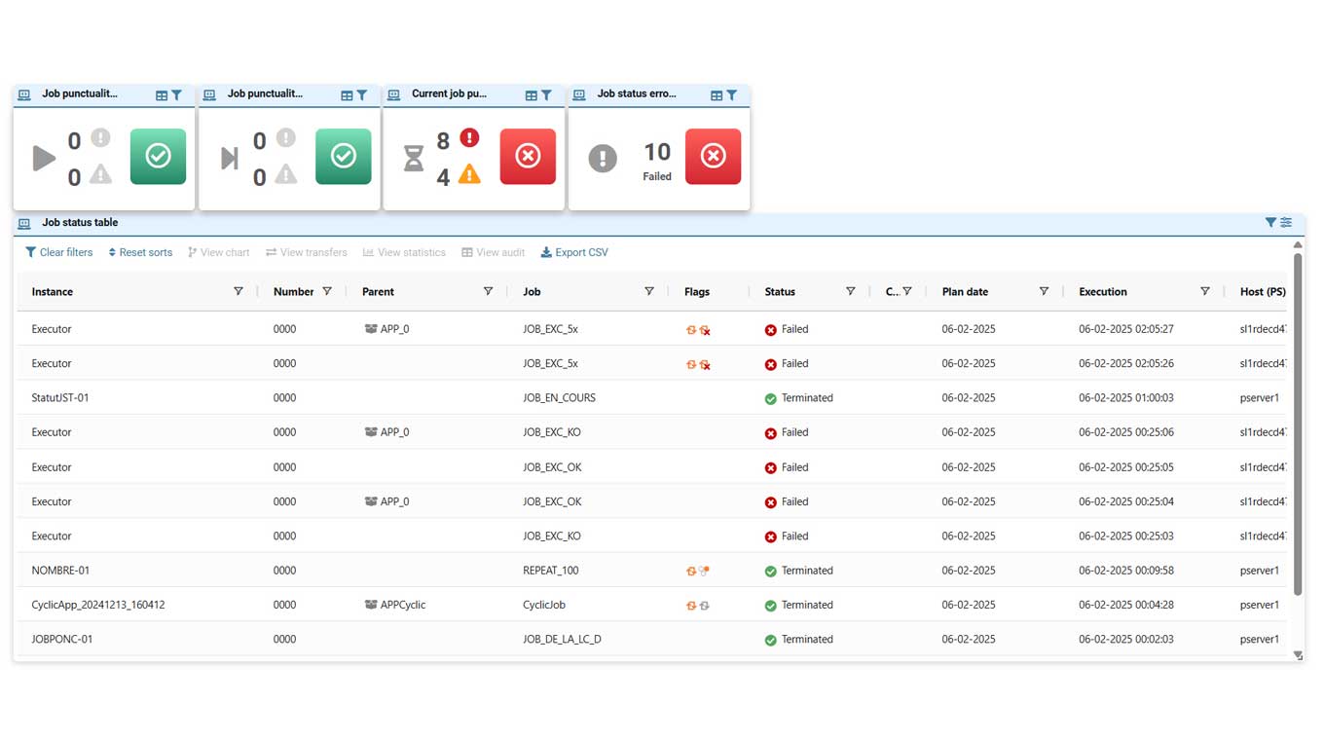Click settings sliders icon in Job status table header
The width and height of the screenshot is (1324, 740).
[1286, 223]
